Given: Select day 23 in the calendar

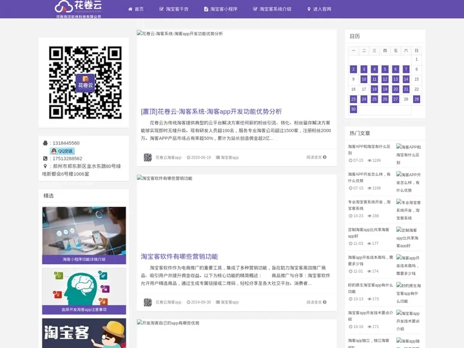Looking at the screenshot, I should coord(353,99).
